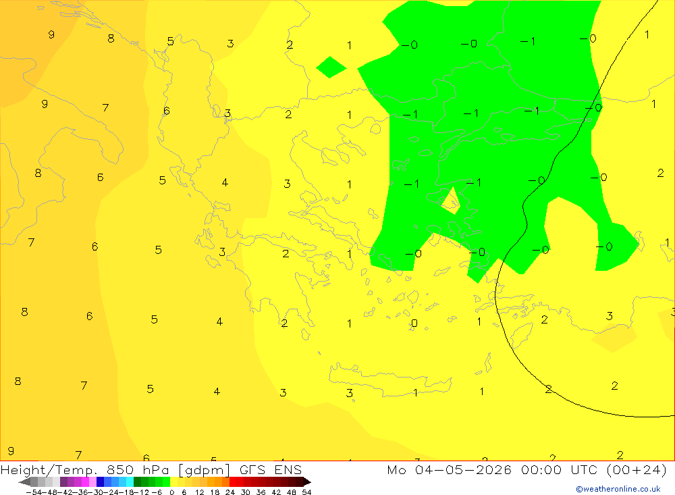
Task: Click the yellow triangle inside the green area
Action: click(x=451, y=202)
